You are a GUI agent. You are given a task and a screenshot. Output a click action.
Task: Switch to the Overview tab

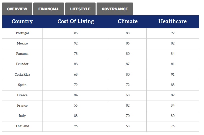coord(17,9)
